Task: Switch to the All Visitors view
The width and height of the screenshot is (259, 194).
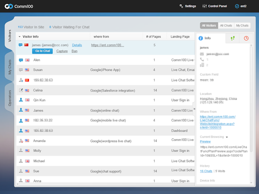Action: click(209, 25)
